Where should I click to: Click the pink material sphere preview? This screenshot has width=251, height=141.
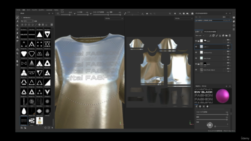[x=222, y=96]
